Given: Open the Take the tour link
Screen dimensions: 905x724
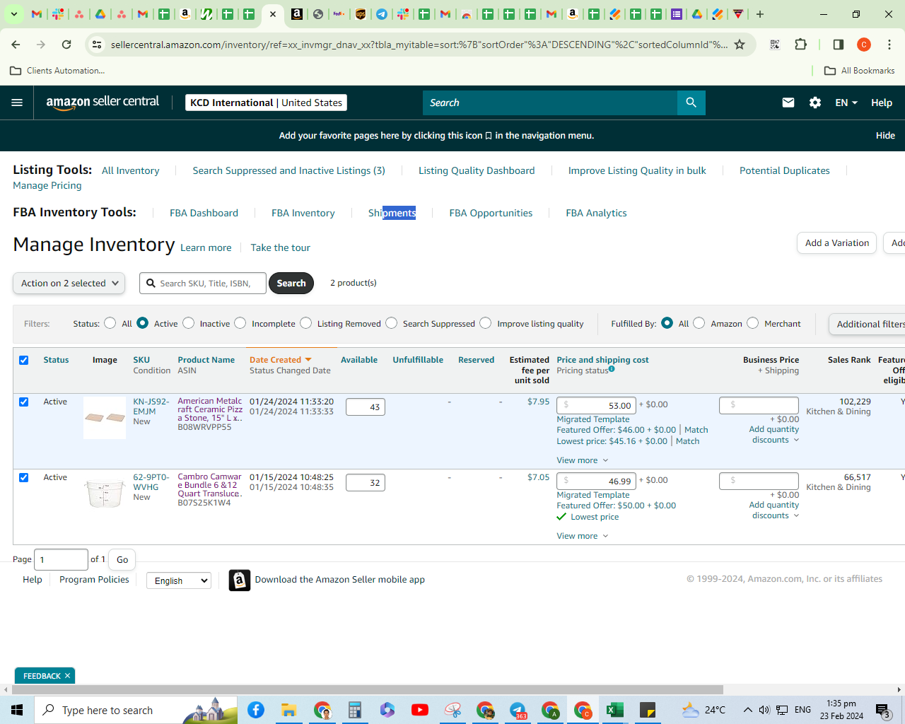Looking at the screenshot, I should 280,247.
